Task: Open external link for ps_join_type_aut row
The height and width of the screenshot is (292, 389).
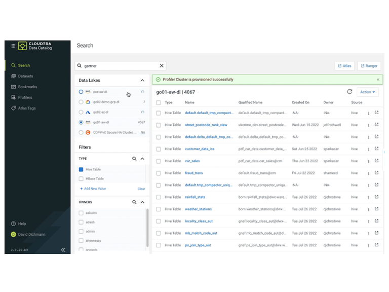Action: click(x=377, y=245)
